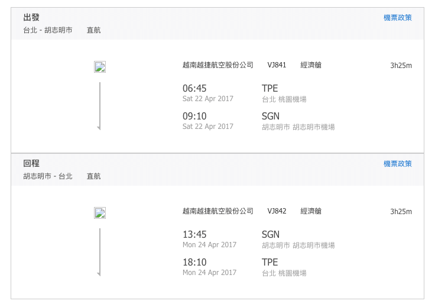The image size is (435, 304).
Task: Click the 胡志明市 - 台北 route label
Action: (48, 176)
